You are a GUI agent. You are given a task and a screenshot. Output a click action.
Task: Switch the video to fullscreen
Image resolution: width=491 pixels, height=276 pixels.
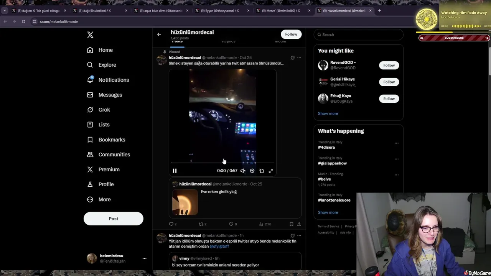270,171
